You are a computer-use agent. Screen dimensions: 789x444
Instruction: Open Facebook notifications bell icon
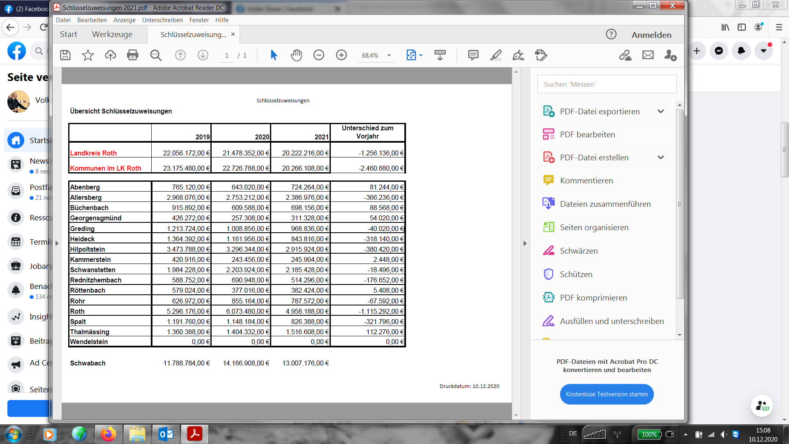tap(741, 51)
